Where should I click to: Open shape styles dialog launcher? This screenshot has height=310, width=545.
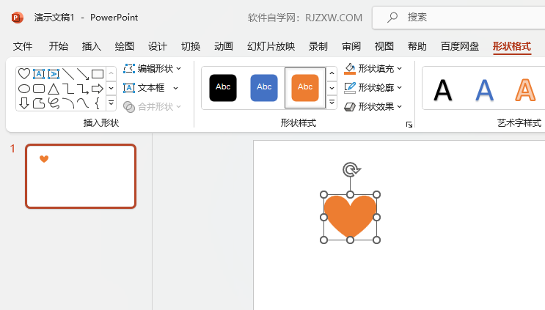point(409,125)
